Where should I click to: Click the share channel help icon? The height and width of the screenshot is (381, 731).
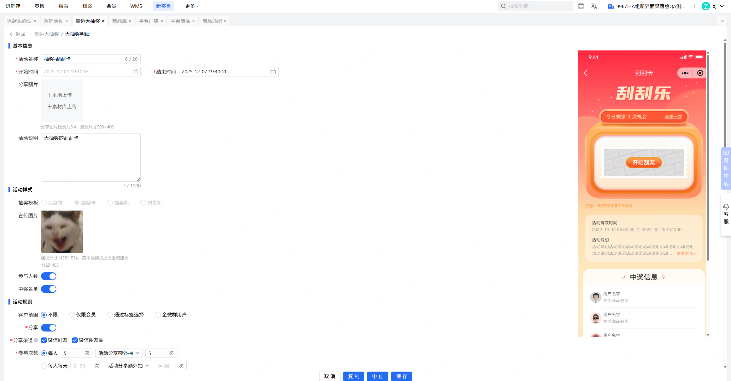click(x=36, y=340)
